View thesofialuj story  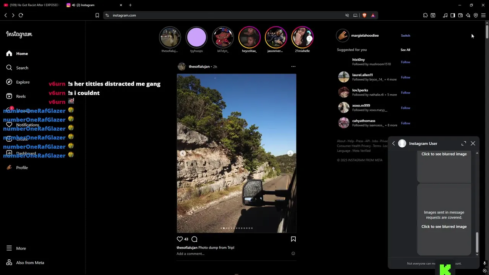[170, 37]
